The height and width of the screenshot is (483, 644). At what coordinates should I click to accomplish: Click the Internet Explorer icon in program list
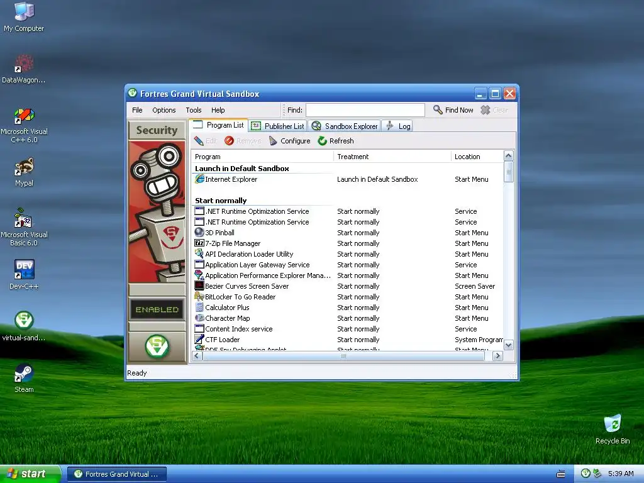[x=199, y=179]
